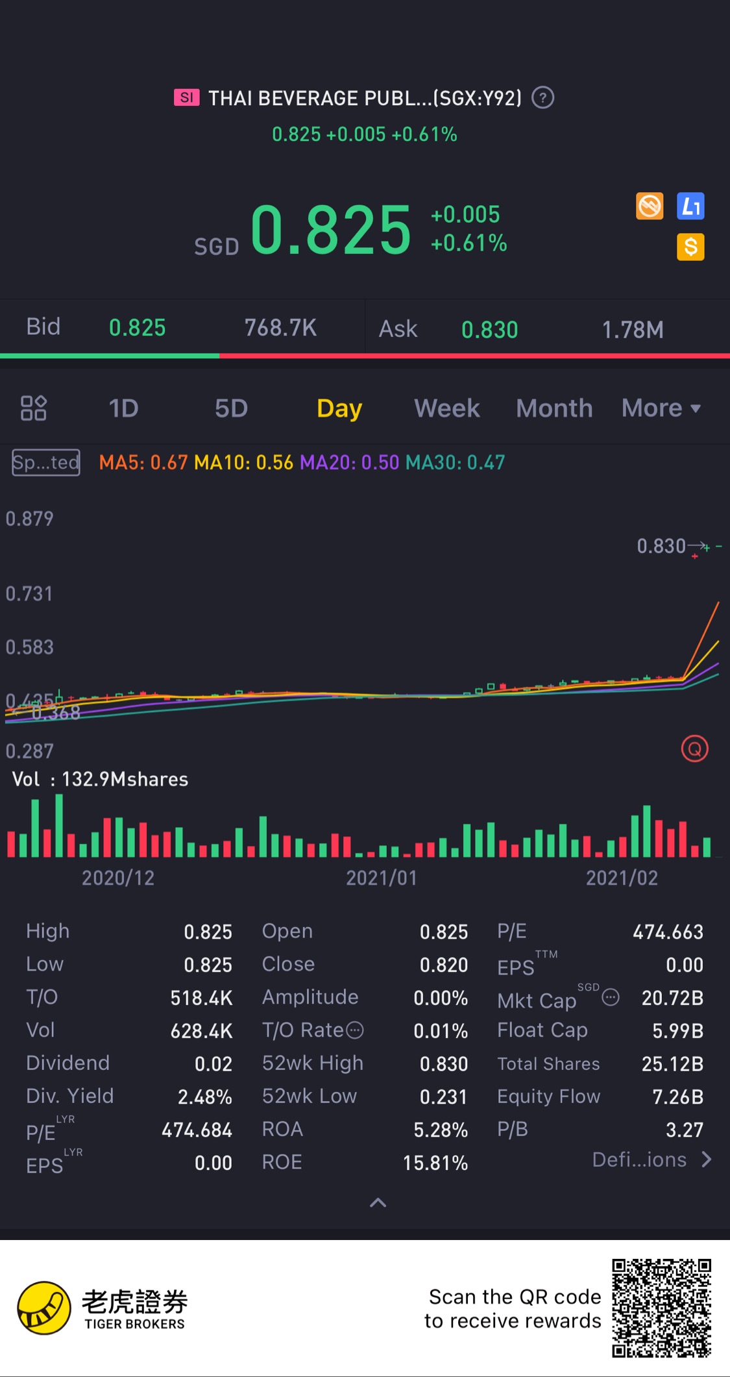The image size is (730, 1377).
Task: Open the More timeframes dropdown
Action: [x=661, y=408]
